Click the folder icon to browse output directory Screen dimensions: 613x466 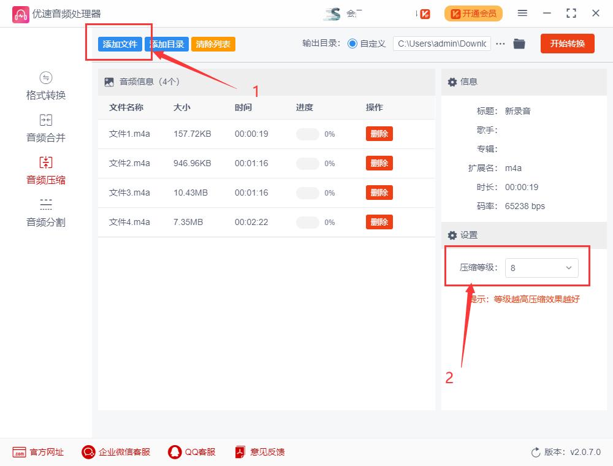[x=519, y=44]
